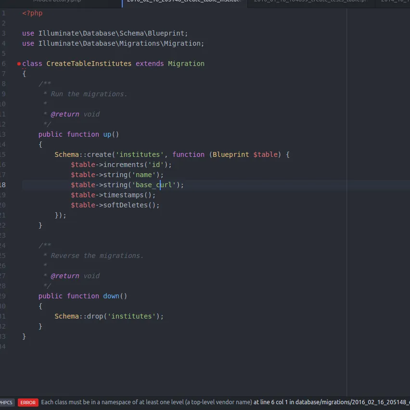Click the 'Blueprint' type hint in the closure

click(231, 154)
